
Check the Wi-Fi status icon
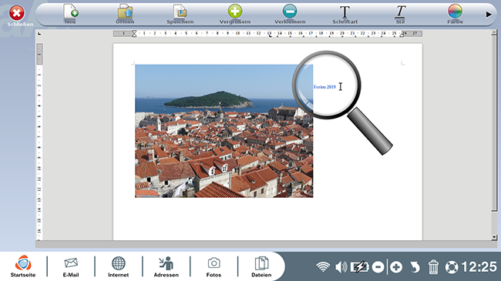323,267
